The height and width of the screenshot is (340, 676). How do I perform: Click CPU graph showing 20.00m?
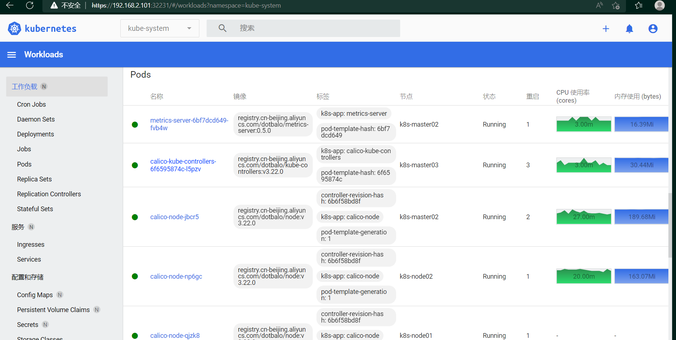(x=584, y=276)
